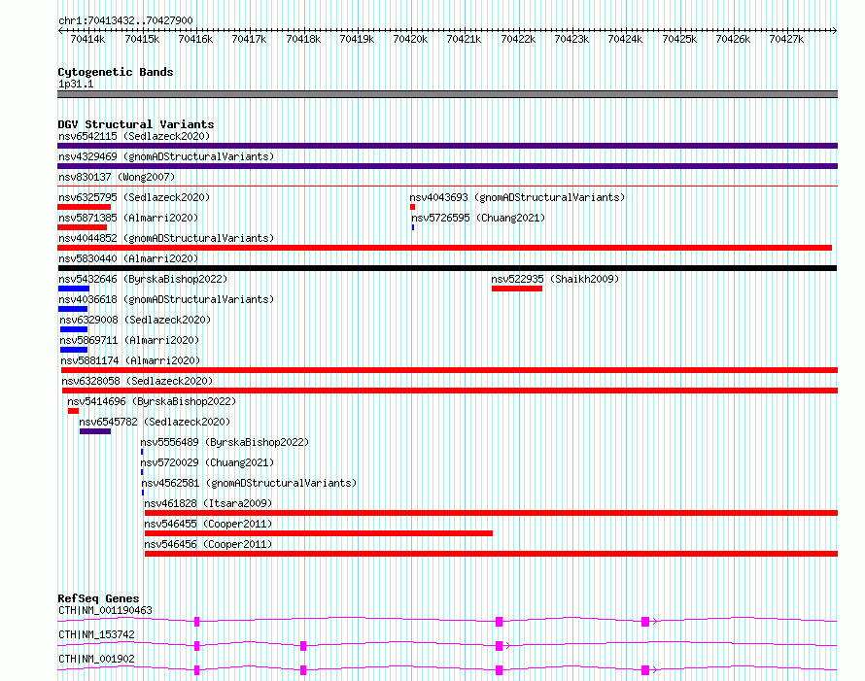Screen dimensions: 865x681
Task: Click the gray 1p31.1 cytogenetic band bar
Action: point(447,94)
